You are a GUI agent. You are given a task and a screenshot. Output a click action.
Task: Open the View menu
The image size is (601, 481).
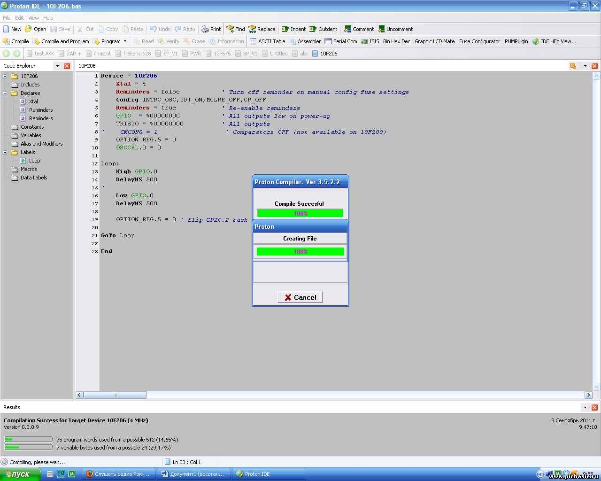point(33,18)
